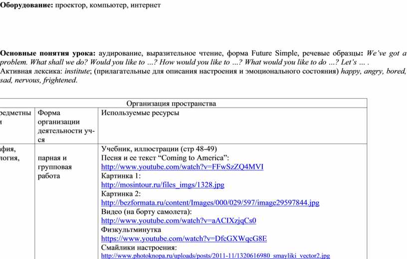The image size is (407, 259).
Task: Open the bezformata.ru image29597844.jpg link
Action: pyautogui.click(x=210, y=203)
